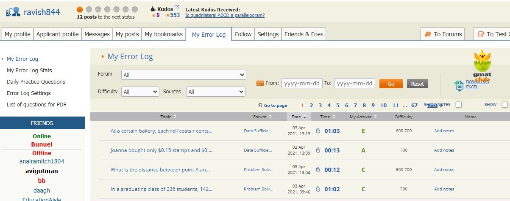
Task: Open the Forum dropdown
Action: 184,75
